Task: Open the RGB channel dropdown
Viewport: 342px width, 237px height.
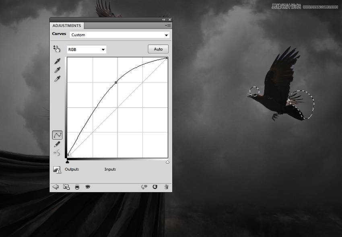Action: point(87,49)
